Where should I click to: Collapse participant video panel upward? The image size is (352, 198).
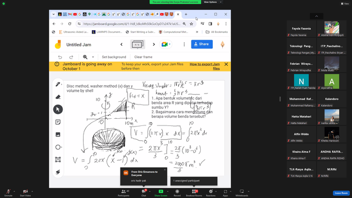pos(317,16)
